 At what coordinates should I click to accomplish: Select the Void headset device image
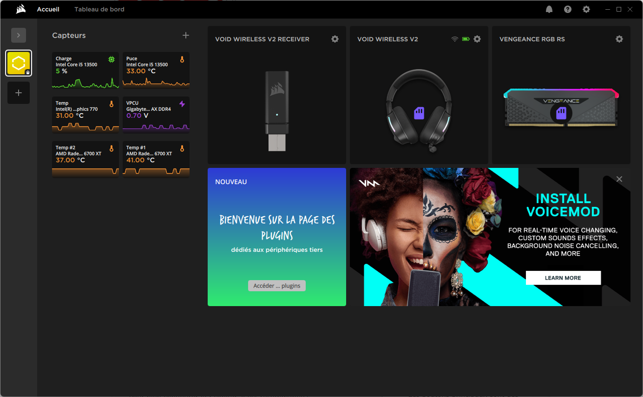[x=419, y=111]
